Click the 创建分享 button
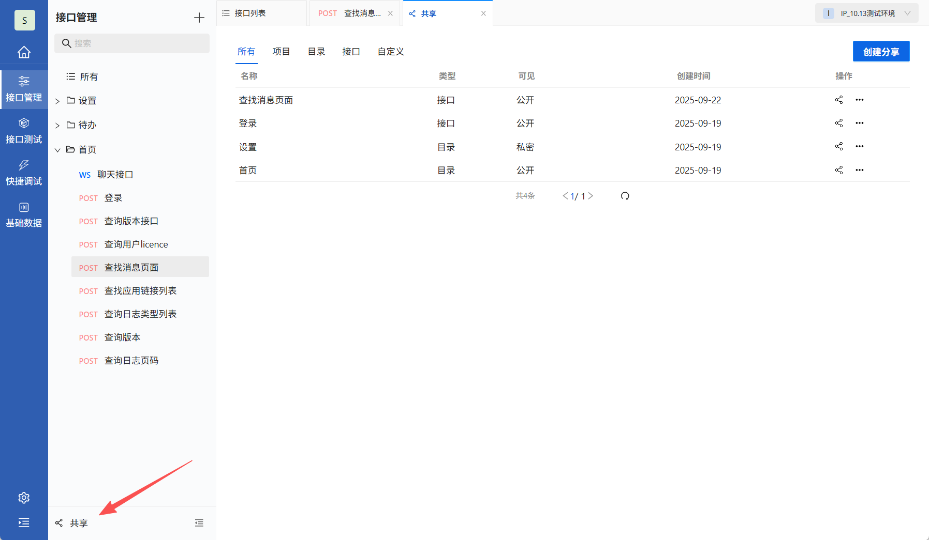Screen dimensions: 929x540 (881, 51)
